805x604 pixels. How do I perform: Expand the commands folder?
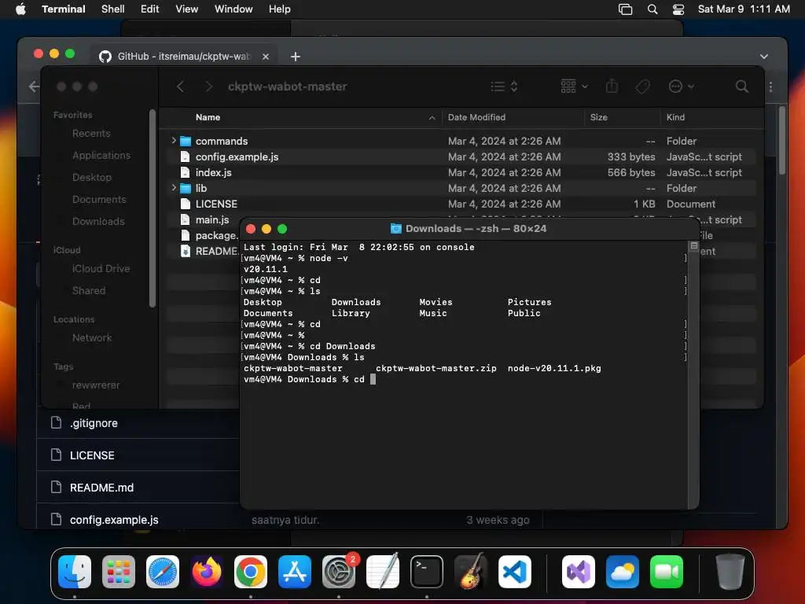click(174, 140)
